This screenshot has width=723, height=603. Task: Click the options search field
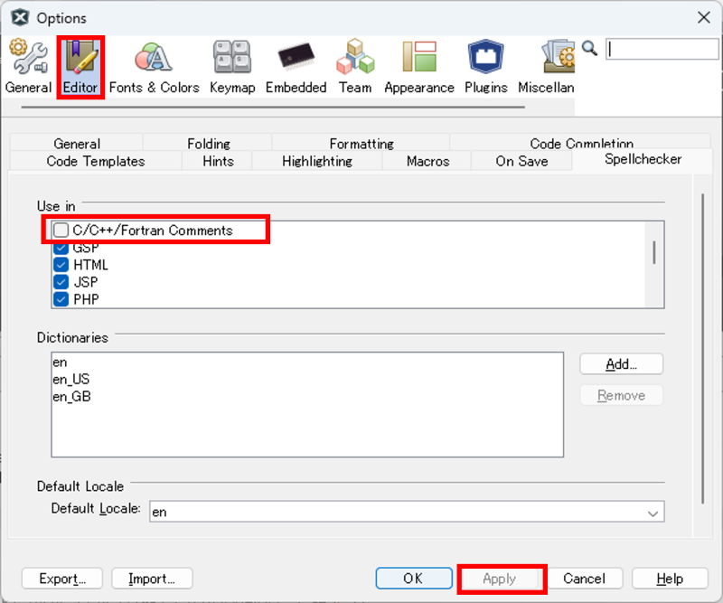coord(662,50)
